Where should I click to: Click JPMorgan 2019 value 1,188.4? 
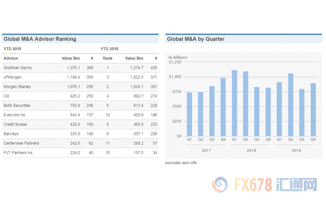coord(73,77)
